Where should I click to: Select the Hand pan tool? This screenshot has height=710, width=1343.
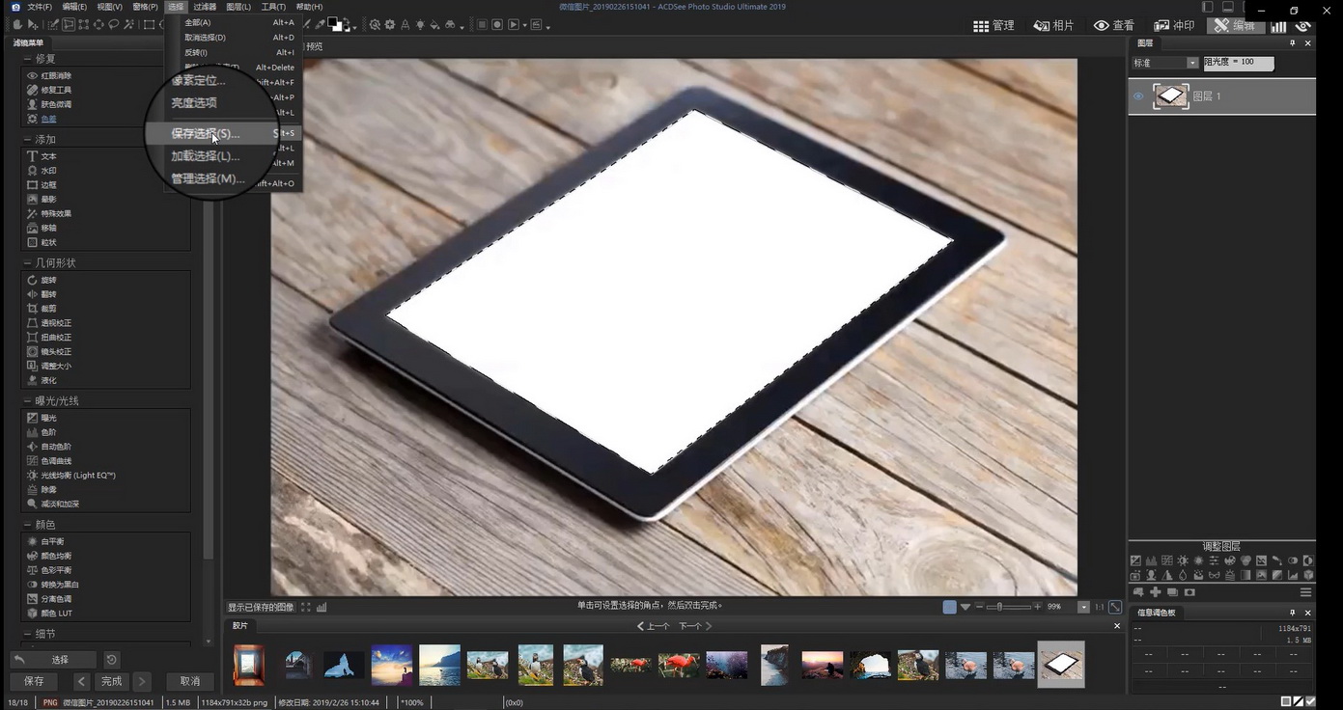coord(16,24)
